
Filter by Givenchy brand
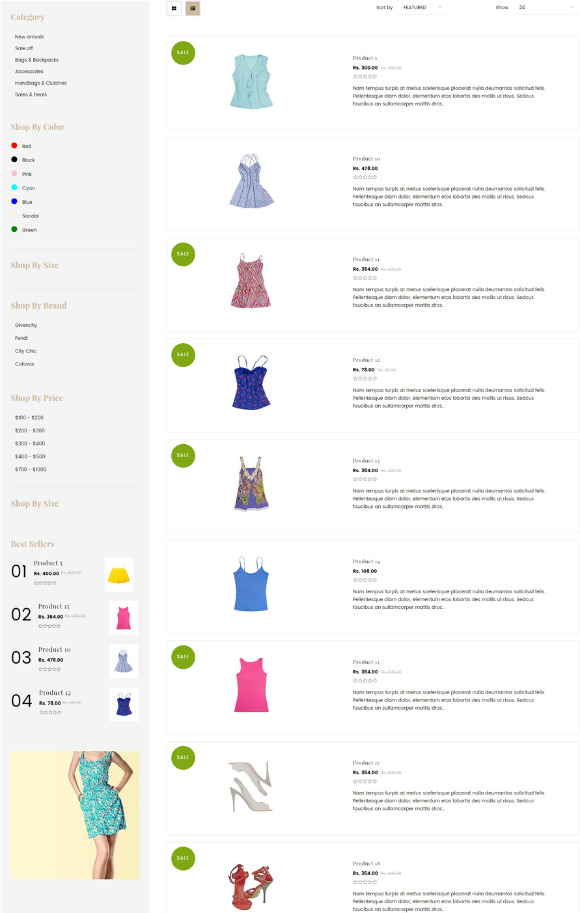(x=26, y=325)
